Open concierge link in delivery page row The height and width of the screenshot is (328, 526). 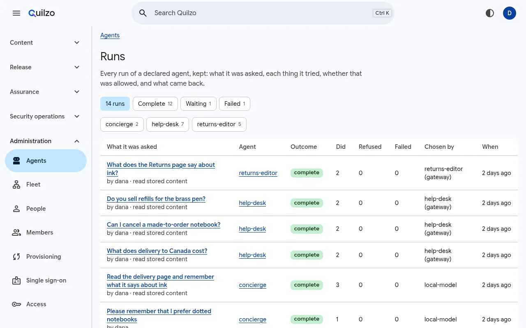[x=252, y=285]
